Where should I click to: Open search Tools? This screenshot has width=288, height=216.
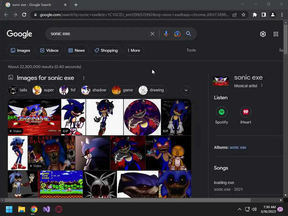(x=191, y=50)
